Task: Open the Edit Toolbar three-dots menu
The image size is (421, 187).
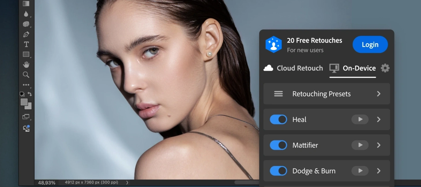Action: click(x=26, y=85)
